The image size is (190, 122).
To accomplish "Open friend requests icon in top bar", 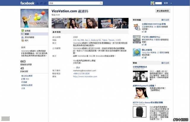I will coord(37,3).
